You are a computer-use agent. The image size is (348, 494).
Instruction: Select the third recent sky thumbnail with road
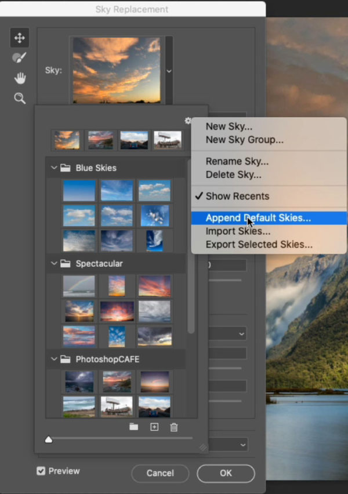pyautogui.click(x=134, y=140)
